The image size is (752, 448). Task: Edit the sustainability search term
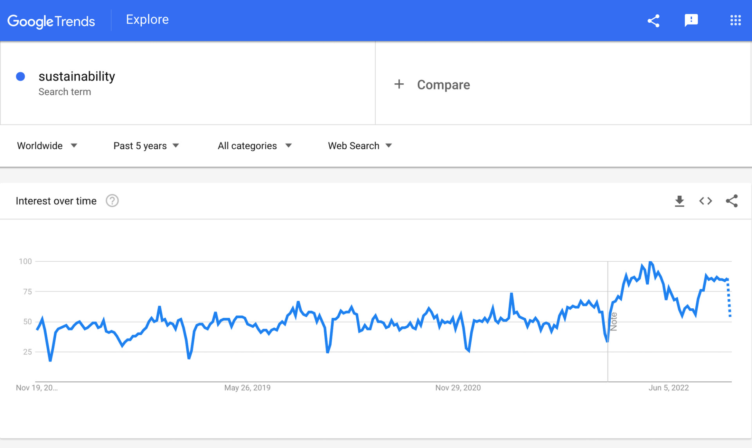[x=77, y=76]
